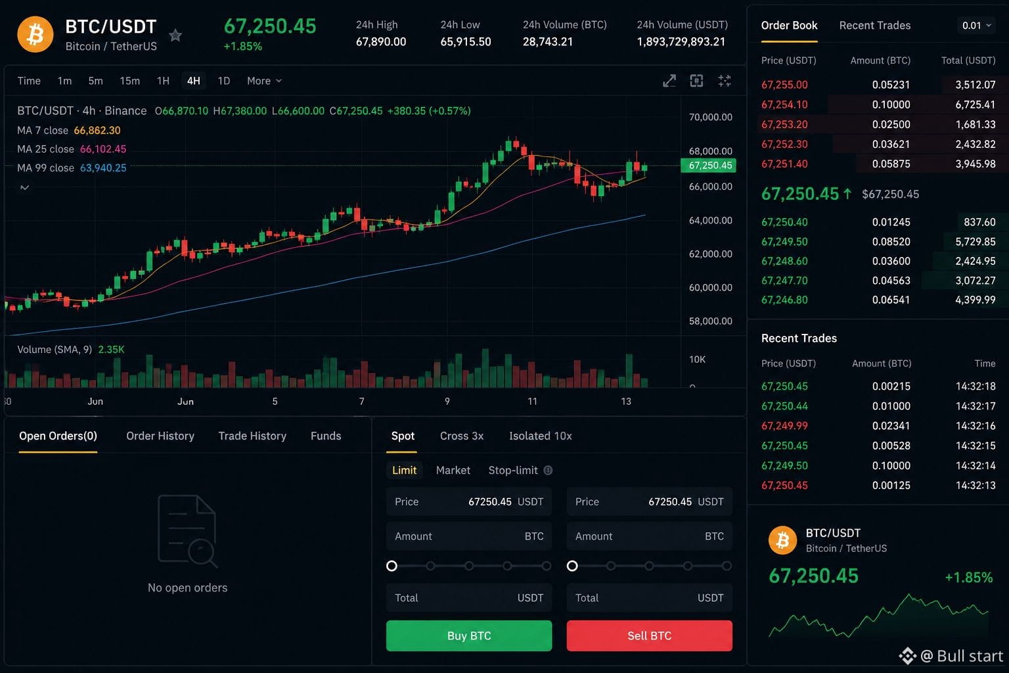Click the sell-side Total USDT field
Image resolution: width=1009 pixels, height=673 pixels.
(650, 598)
